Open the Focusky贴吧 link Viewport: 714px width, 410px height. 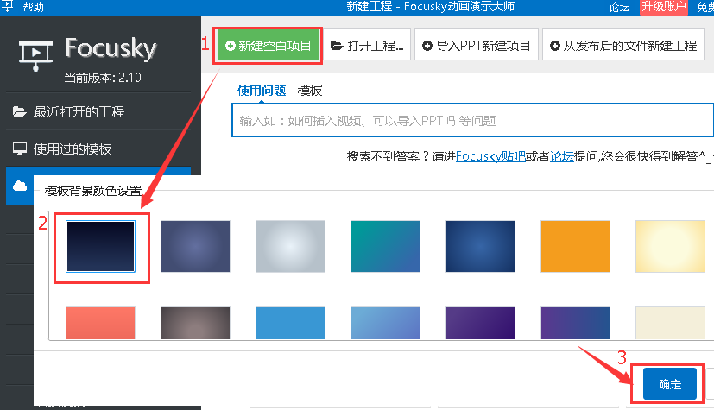(x=490, y=156)
